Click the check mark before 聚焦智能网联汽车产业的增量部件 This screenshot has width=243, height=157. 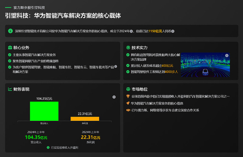pyautogui.click(x=9, y=61)
